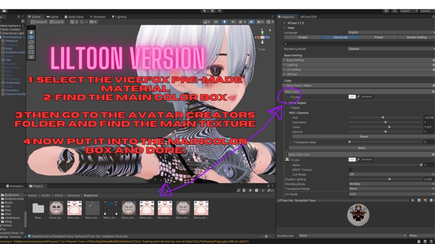Select the Mask texture thumbnail in the Project panel
The width and height of the screenshot is (435, 244).
(x=38, y=209)
